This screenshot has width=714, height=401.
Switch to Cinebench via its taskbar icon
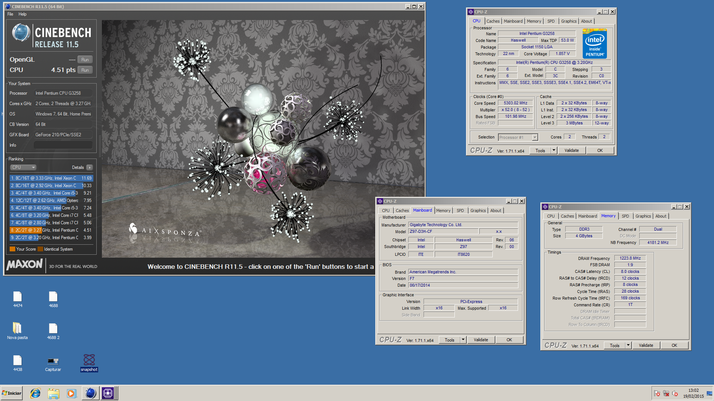pos(90,393)
